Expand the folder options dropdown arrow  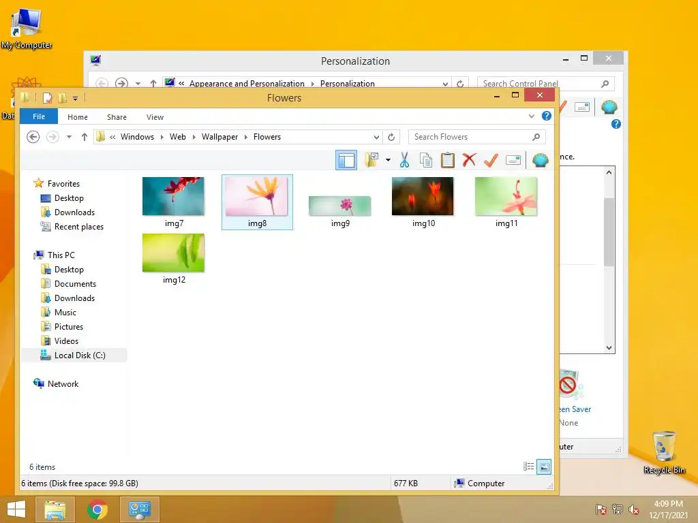(388, 160)
